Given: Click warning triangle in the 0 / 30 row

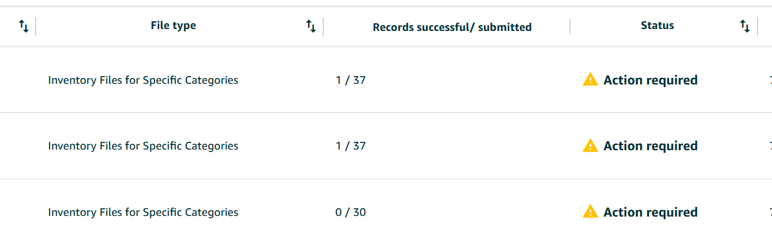Looking at the screenshot, I should pos(590,211).
